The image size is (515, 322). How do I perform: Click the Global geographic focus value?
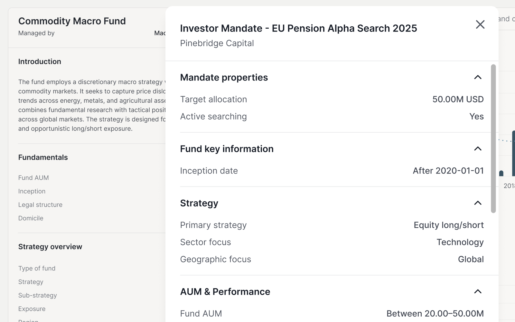(x=471, y=259)
